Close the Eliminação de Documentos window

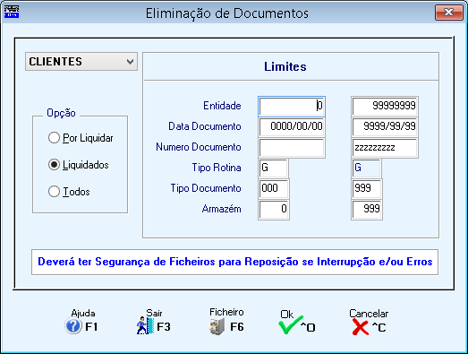pos(448,13)
